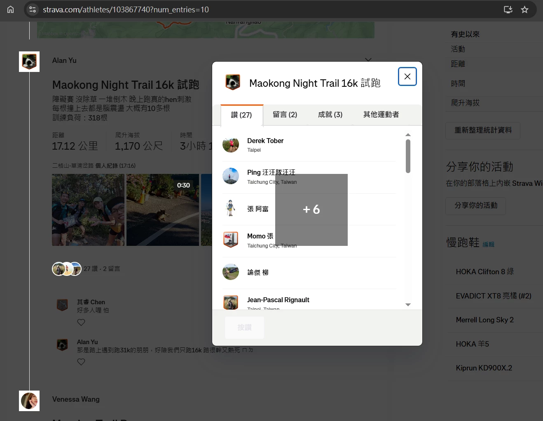Viewport: 543px width, 421px height.
Task: Play the 0:30 activity video thumbnail
Action: [x=163, y=210]
